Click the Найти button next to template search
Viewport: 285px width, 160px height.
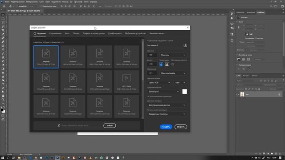110,125
